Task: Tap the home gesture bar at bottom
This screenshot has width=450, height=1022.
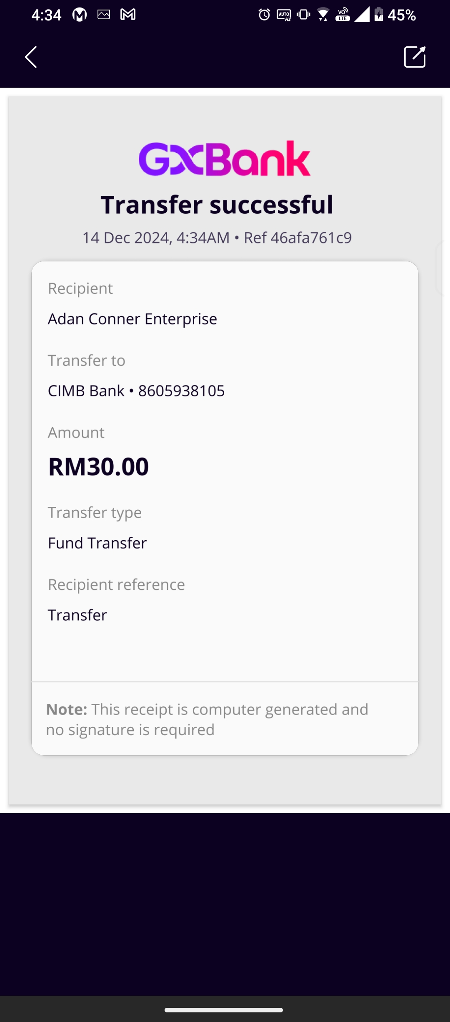Action: pyautogui.click(x=224, y=1010)
